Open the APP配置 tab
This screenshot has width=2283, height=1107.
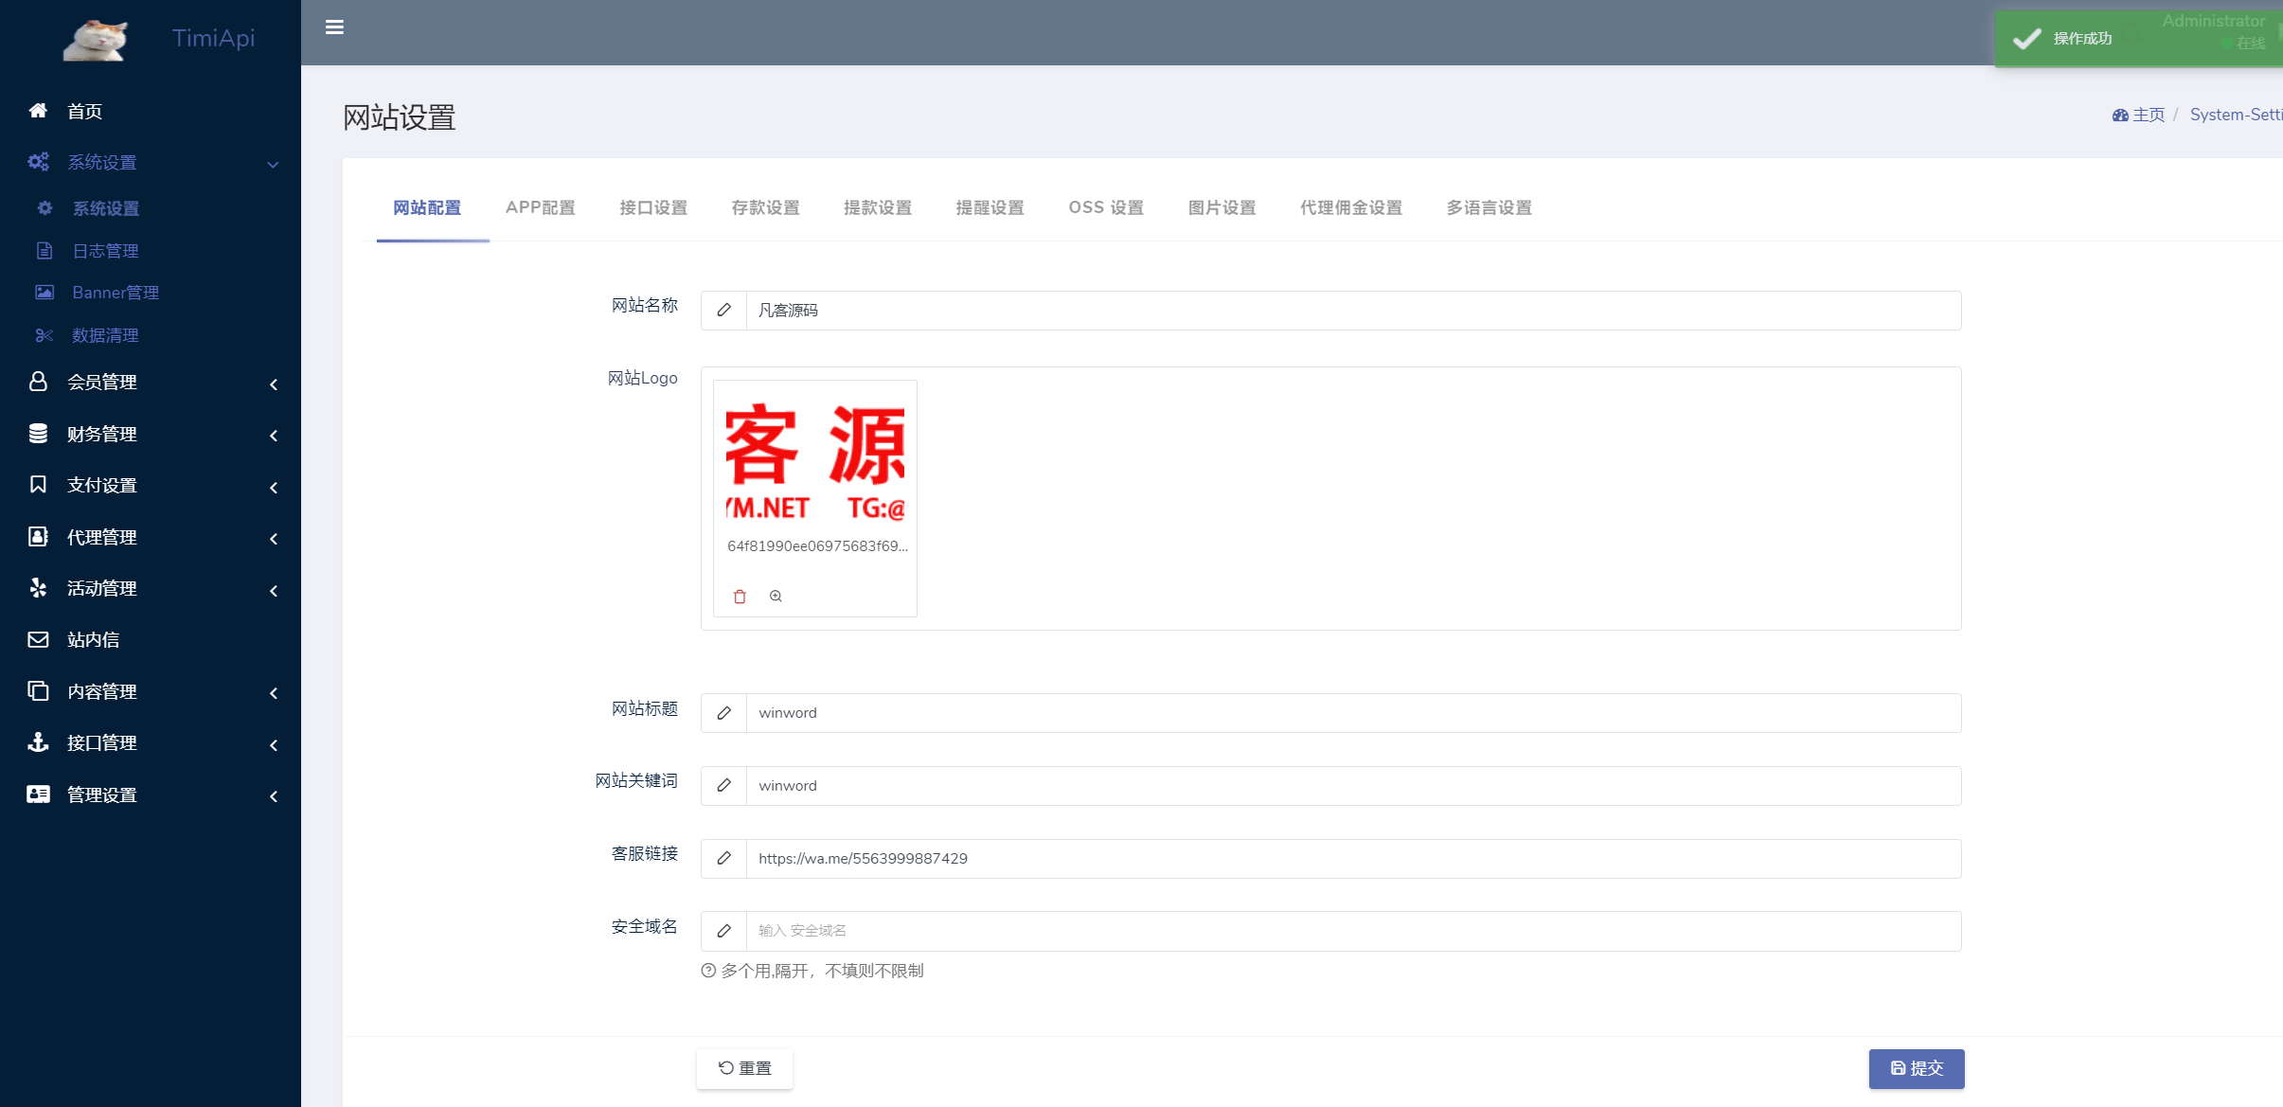point(540,207)
